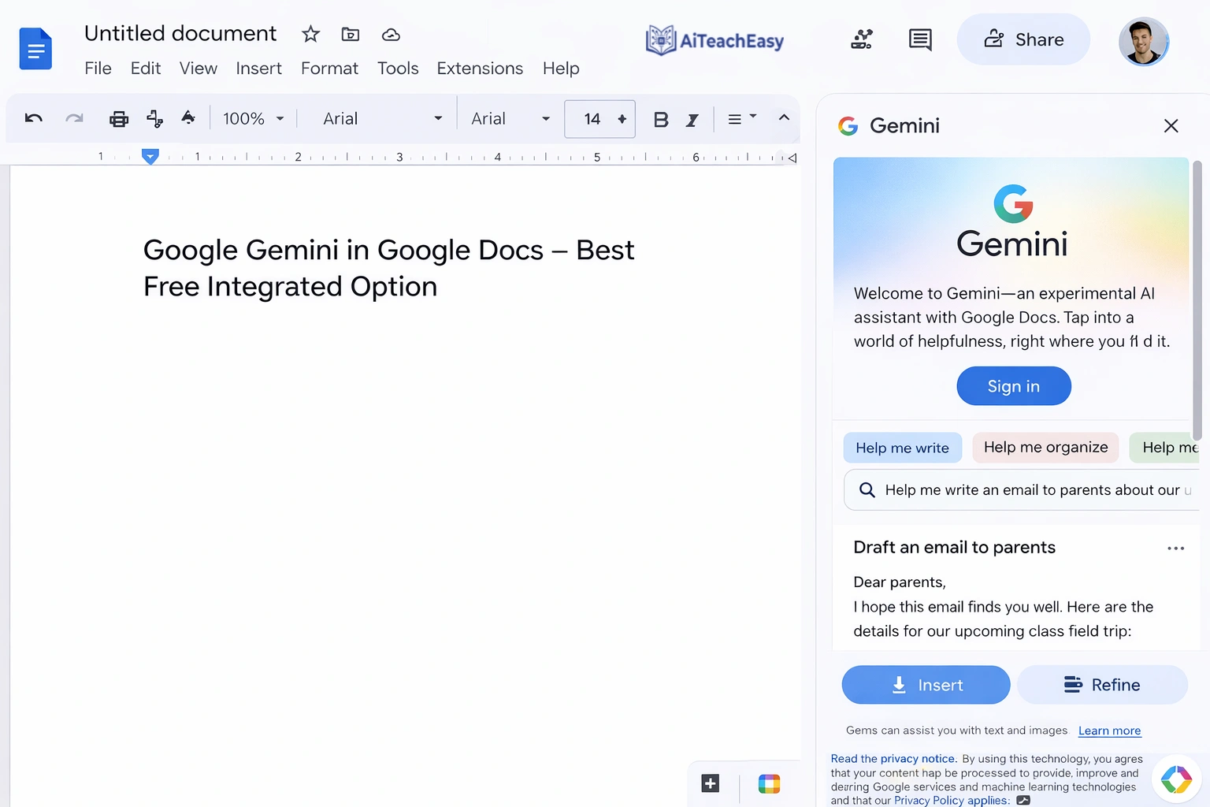This screenshot has height=807, width=1210.
Task: Toggle italic formatting
Action: point(692,119)
